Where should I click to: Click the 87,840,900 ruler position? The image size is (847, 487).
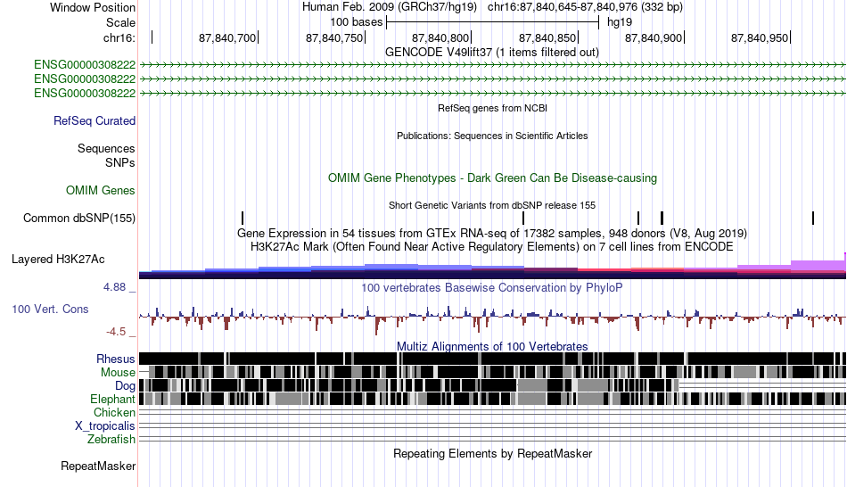(654, 37)
